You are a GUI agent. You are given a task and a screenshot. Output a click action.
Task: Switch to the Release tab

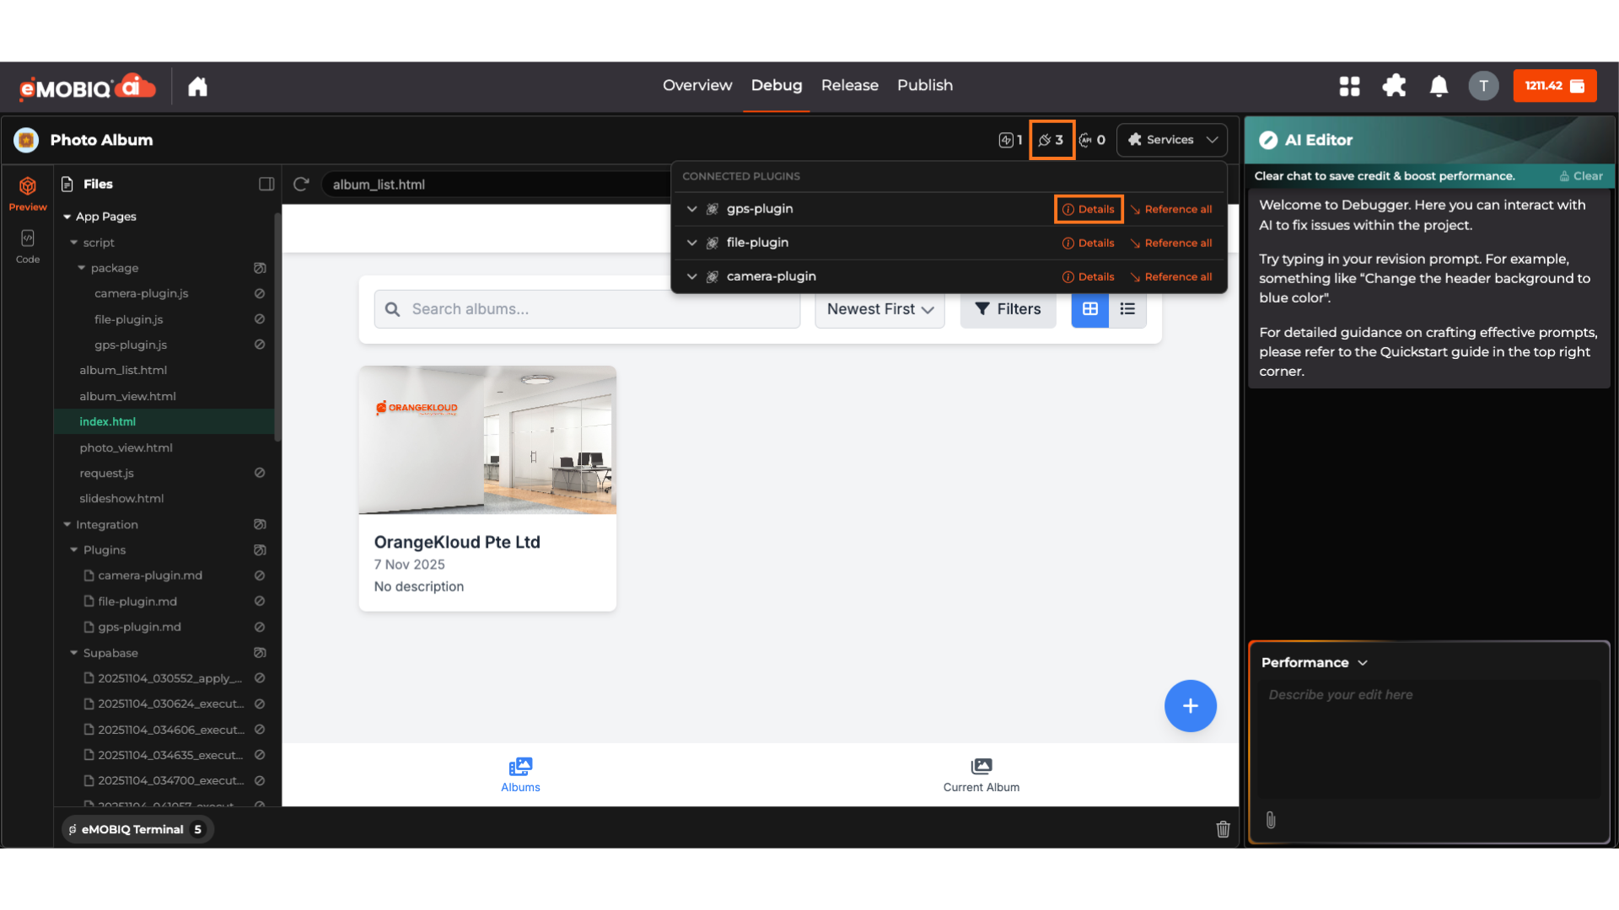[x=849, y=85]
